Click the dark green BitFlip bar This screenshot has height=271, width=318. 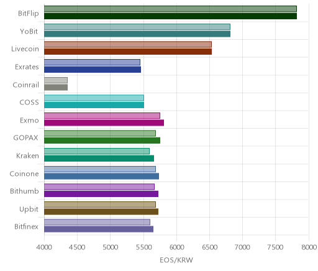[x=170, y=16]
